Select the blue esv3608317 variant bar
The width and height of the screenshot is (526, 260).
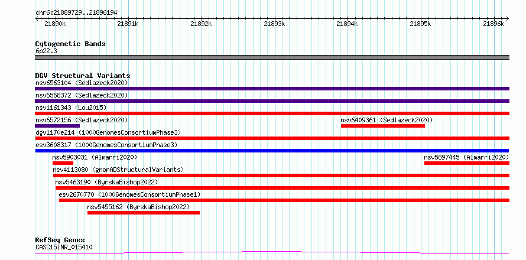[x=272, y=151]
